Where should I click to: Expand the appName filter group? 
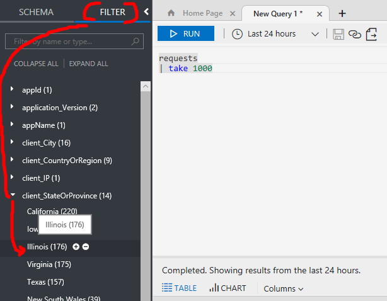pyautogui.click(x=11, y=124)
